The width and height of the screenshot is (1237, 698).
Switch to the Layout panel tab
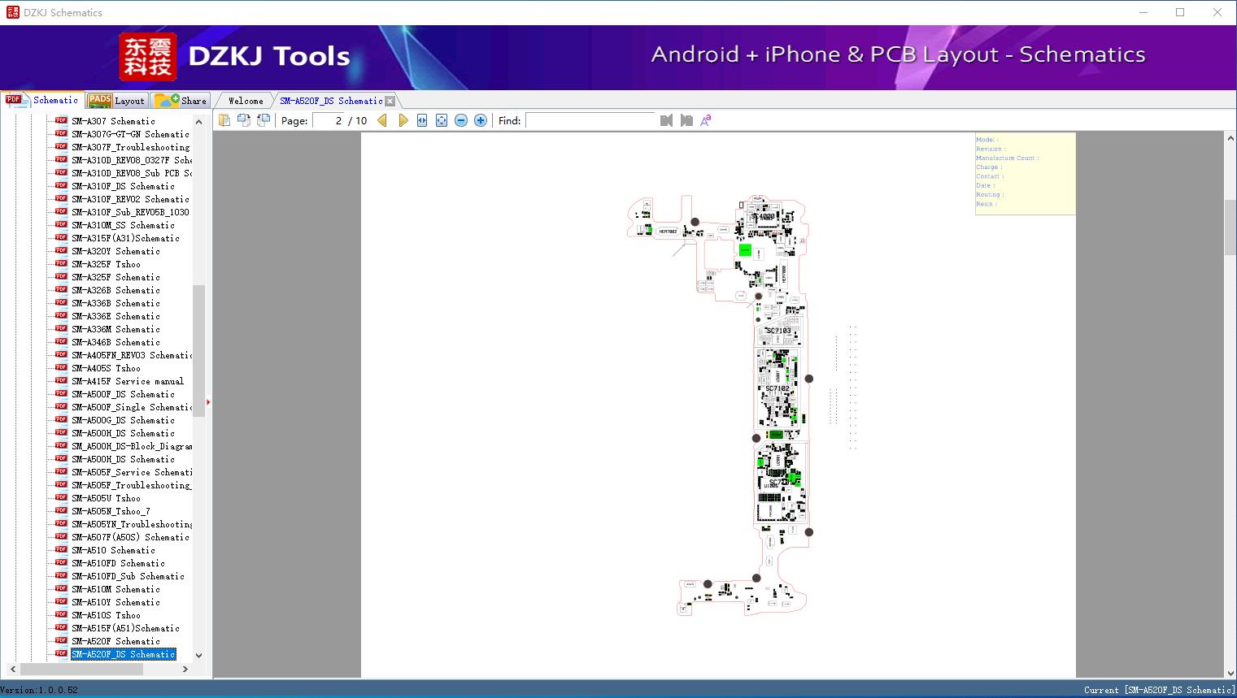[116, 101]
